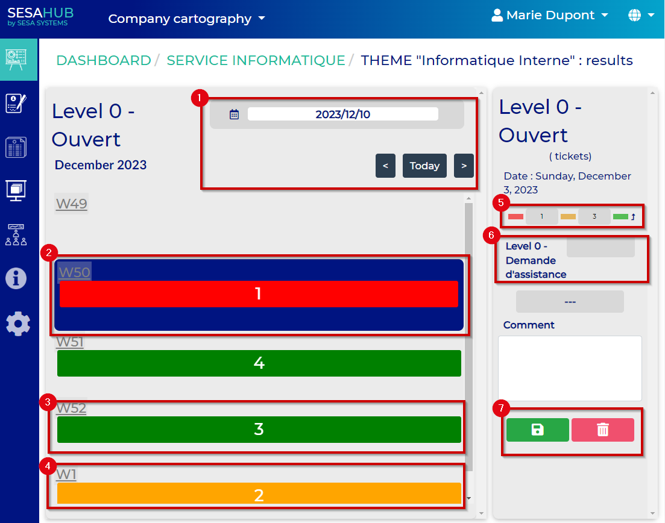Open the globe language selector dropdown

click(641, 15)
